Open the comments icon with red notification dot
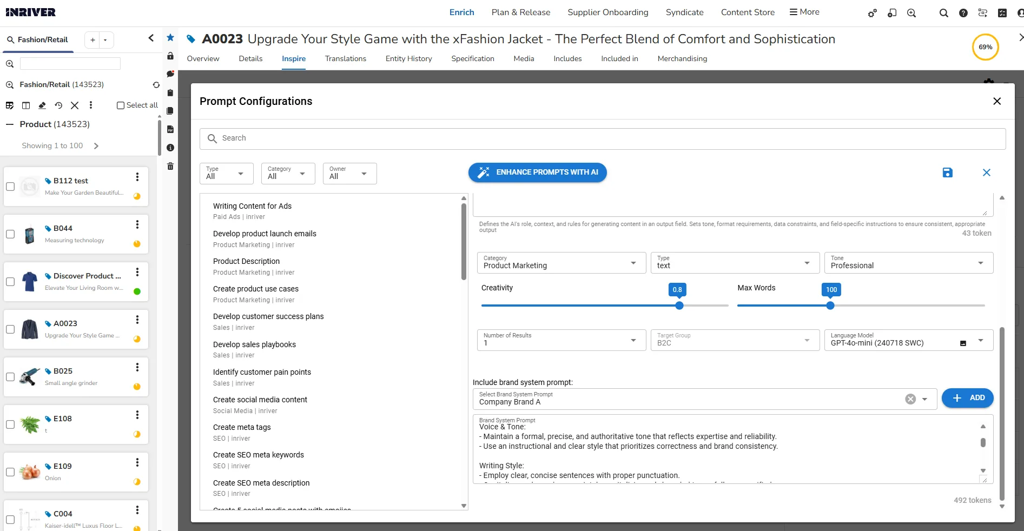The height and width of the screenshot is (531, 1024). tap(170, 74)
